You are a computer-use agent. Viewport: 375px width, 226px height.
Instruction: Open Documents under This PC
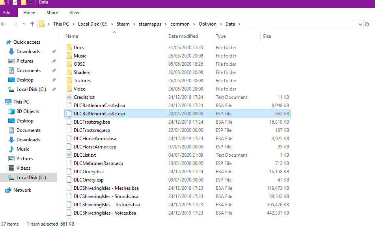tap(28, 130)
